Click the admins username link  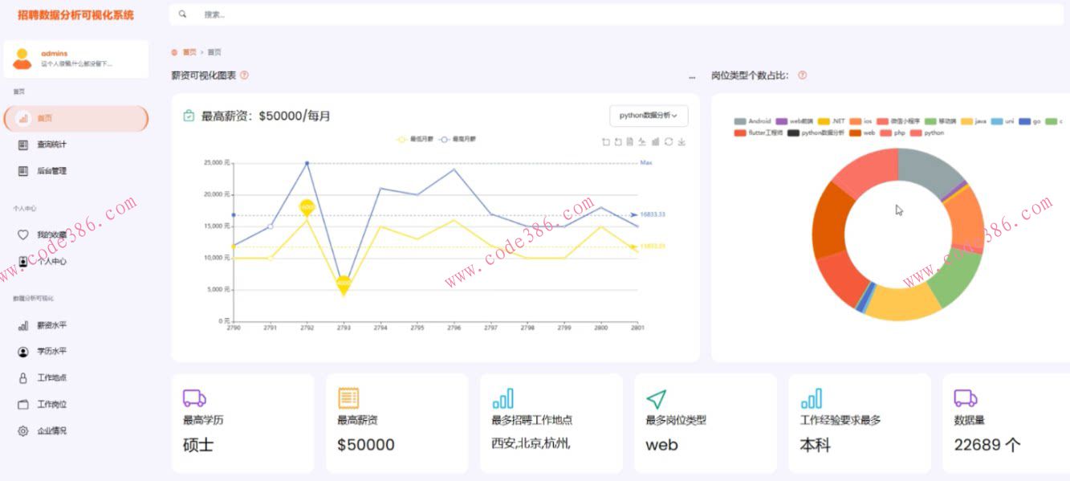click(55, 54)
